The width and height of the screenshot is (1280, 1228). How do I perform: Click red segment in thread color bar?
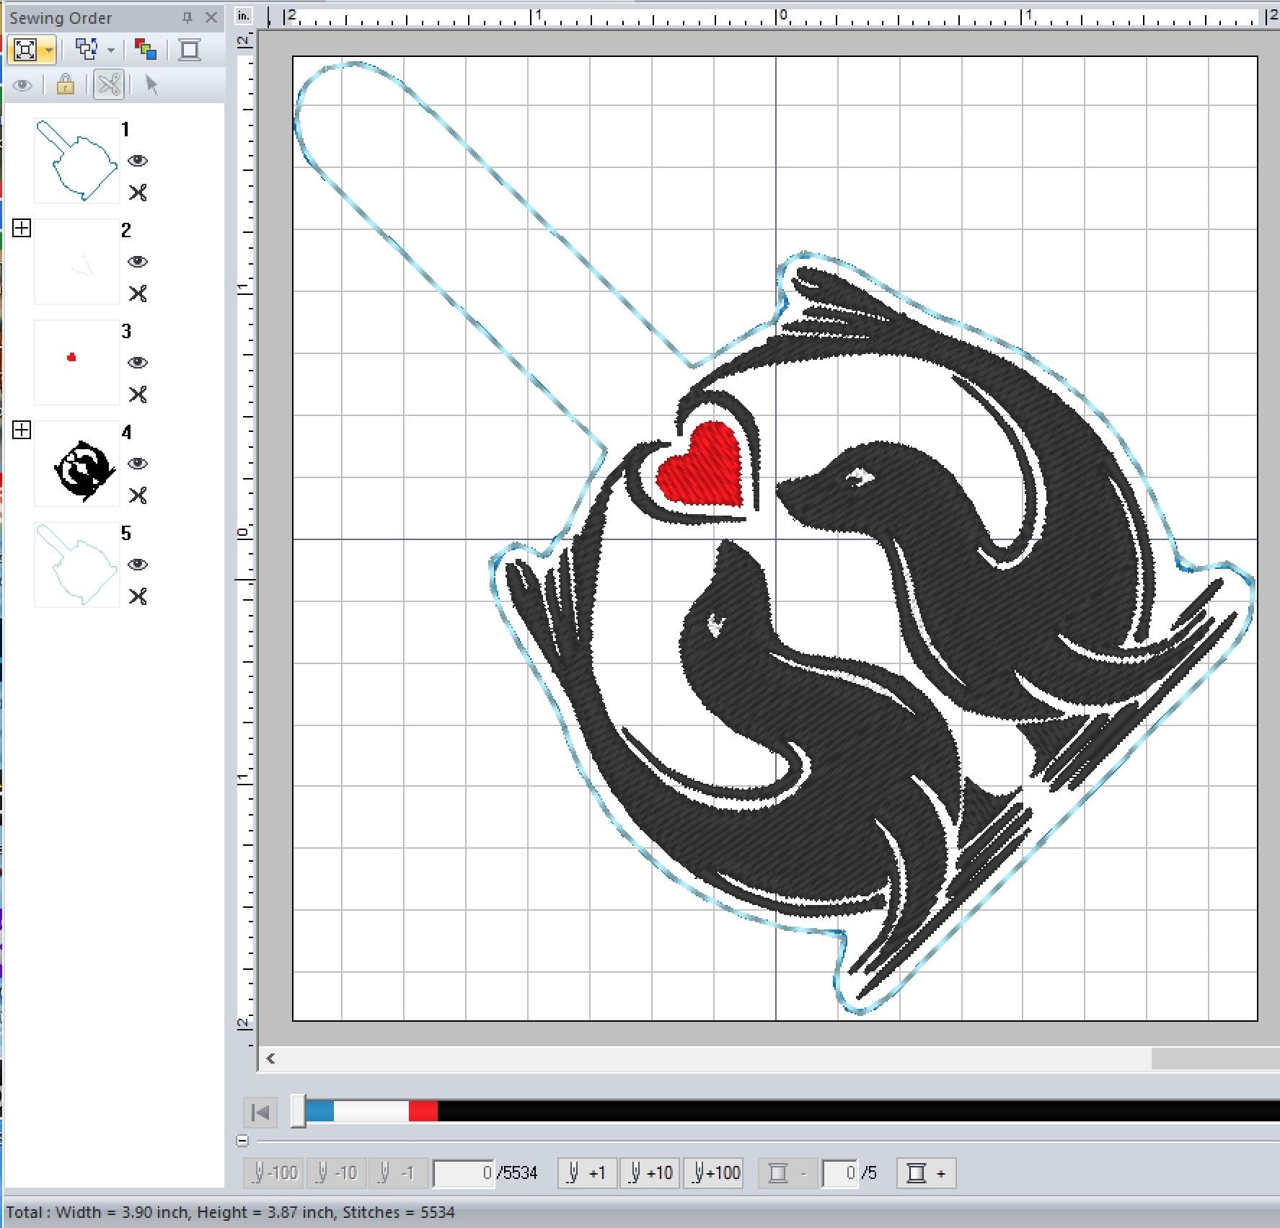tap(423, 1111)
